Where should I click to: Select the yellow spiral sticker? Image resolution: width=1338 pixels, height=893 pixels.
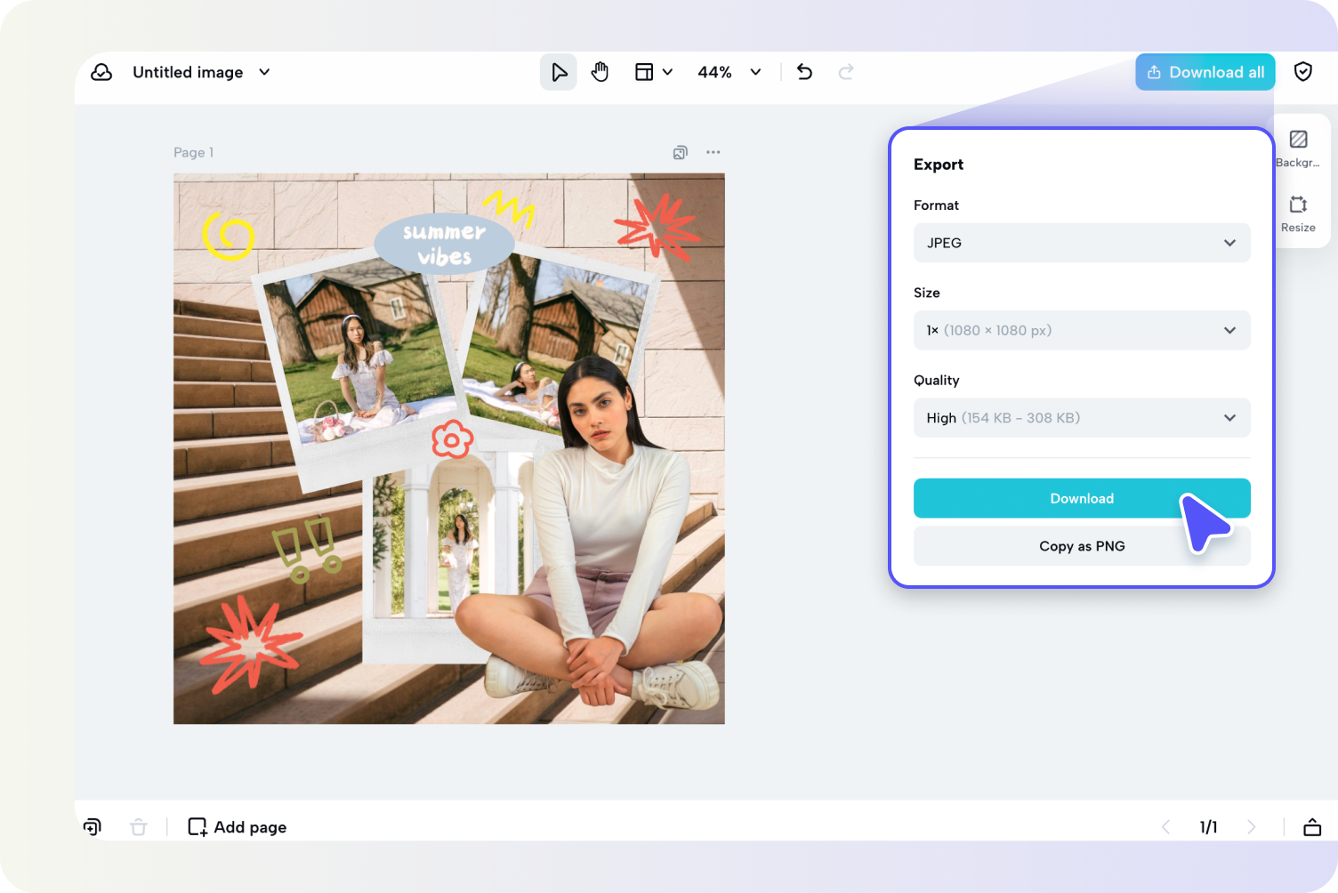(x=229, y=236)
